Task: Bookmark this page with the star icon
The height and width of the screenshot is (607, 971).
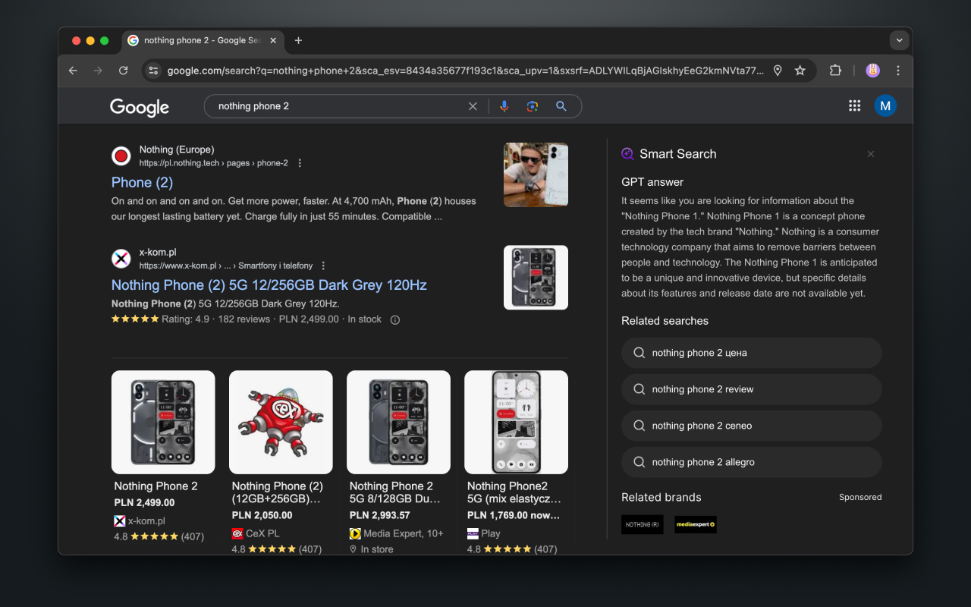Action: click(800, 71)
